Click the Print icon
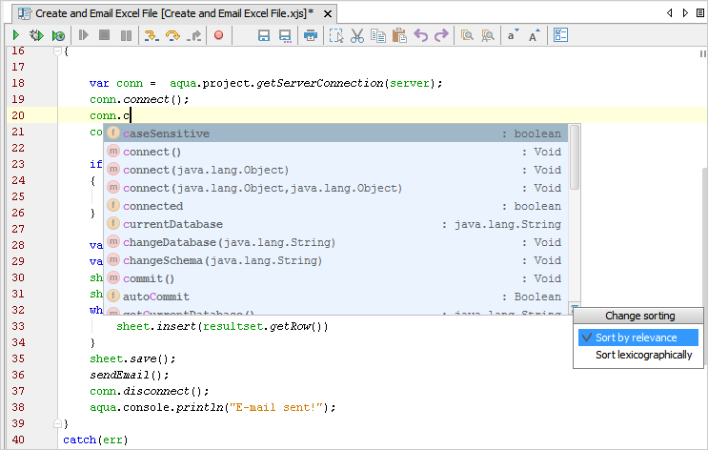 point(311,35)
